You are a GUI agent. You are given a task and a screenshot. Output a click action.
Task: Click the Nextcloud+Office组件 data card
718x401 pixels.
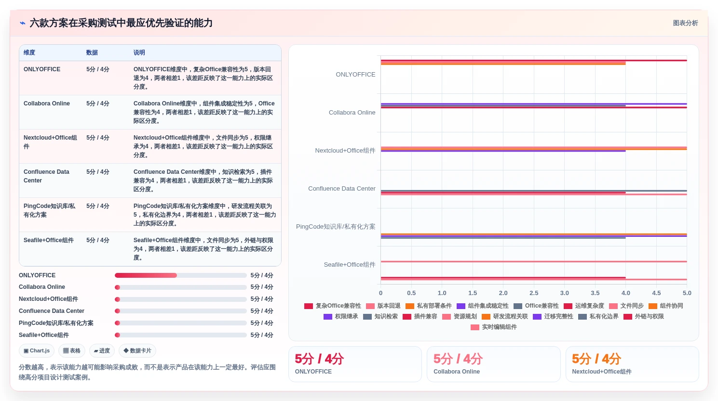tap(632, 364)
